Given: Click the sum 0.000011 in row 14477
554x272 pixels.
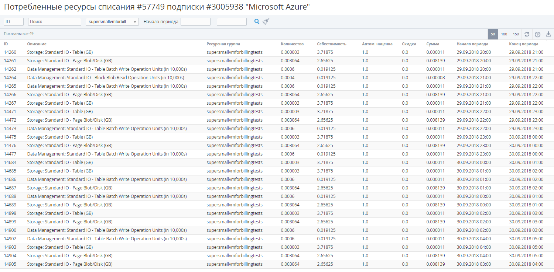Looking at the screenshot, I should click(435, 154).
